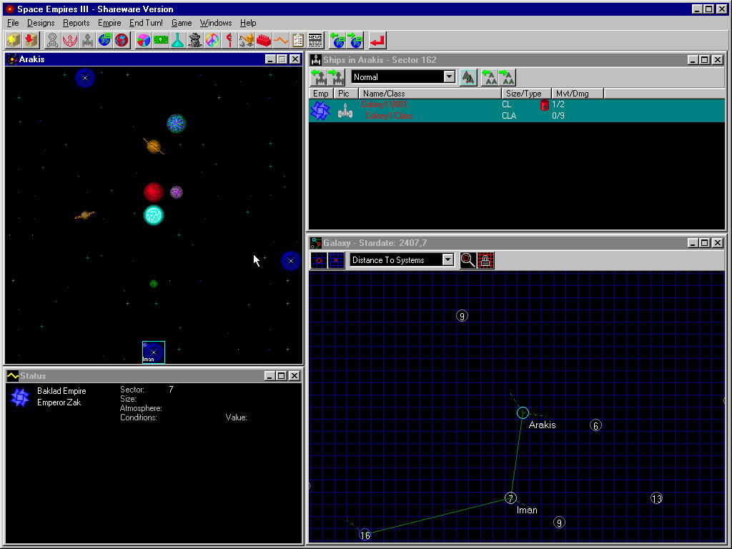
Task: Click the spy intelligence icon
Action: tap(194, 40)
